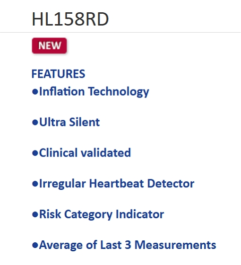Click the bullet before Irregular Heartbeat Detector
This screenshot has width=241, height=265.
click(35, 184)
